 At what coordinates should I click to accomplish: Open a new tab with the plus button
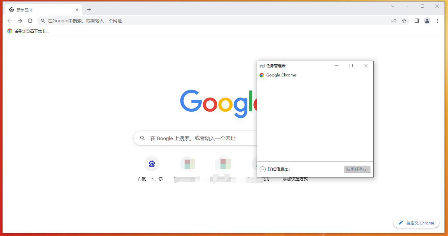pos(89,10)
